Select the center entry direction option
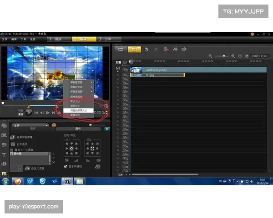Image resolution: width=273 pixels, height=218 pixels. pyautogui.click(x=71, y=149)
